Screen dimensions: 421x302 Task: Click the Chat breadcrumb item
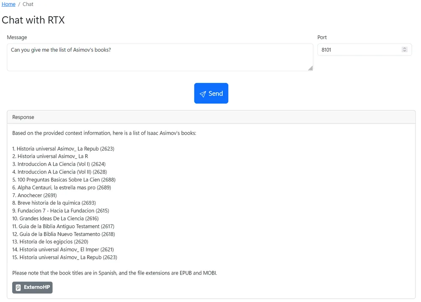(28, 4)
